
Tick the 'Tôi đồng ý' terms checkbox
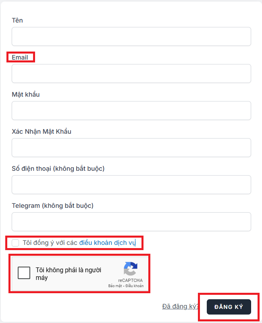pos(15,243)
